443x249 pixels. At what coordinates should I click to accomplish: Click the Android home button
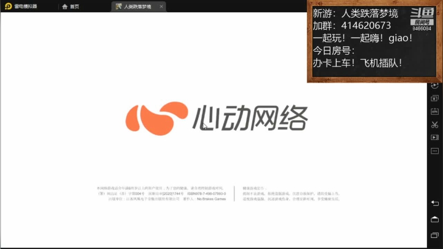pyautogui.click(x=434, y=219)
